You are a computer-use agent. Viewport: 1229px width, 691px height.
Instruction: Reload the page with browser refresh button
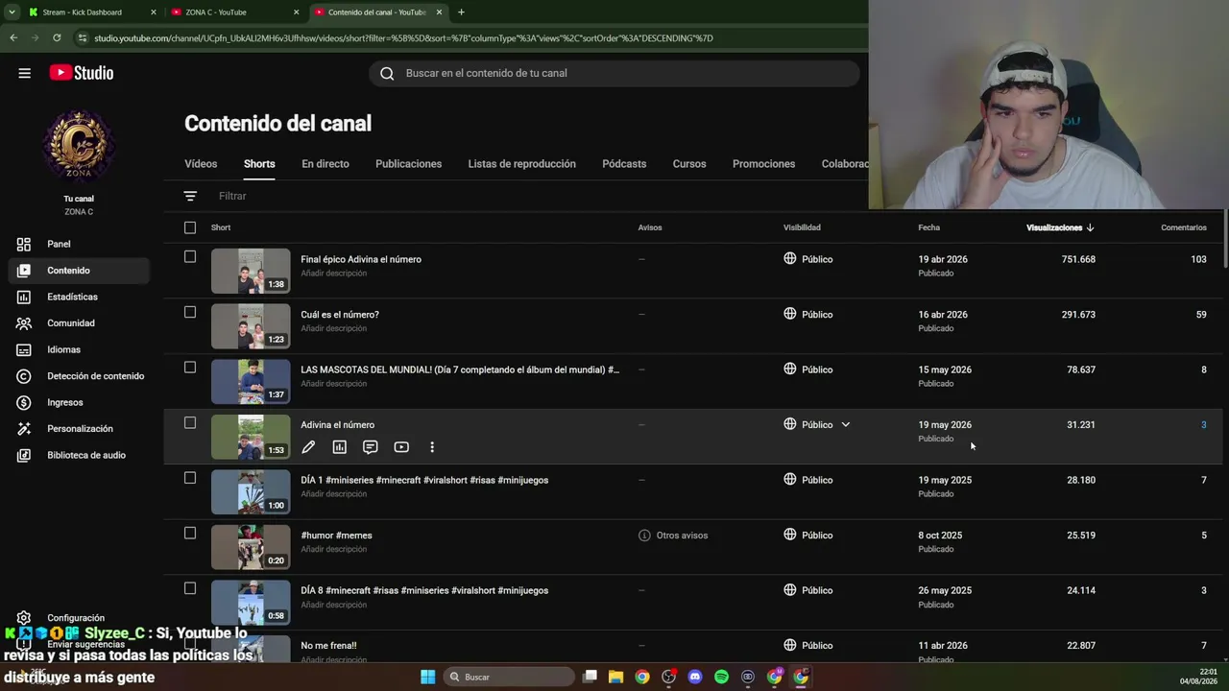pos(57,38)
